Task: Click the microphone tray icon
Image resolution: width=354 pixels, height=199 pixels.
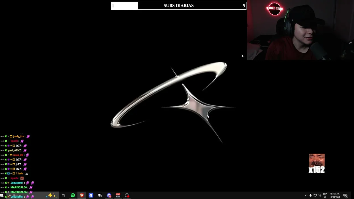Action: tap(311, 195)
